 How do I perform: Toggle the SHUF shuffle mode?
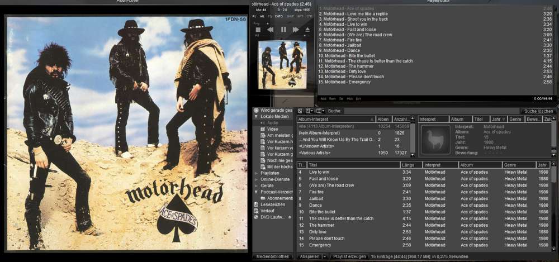click(291, 16)
